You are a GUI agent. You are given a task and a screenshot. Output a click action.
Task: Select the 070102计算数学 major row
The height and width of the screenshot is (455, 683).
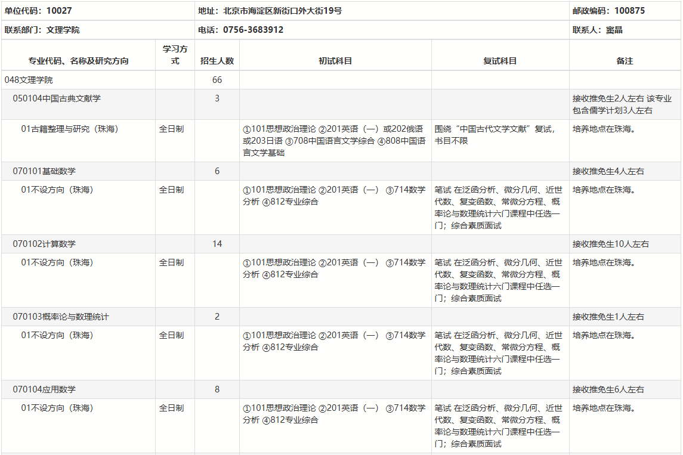coord(44,244)
